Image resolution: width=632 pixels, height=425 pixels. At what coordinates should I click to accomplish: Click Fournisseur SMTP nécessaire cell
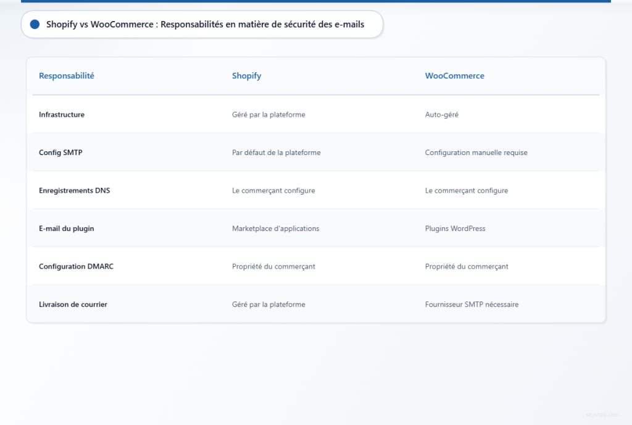click(472, 305)
